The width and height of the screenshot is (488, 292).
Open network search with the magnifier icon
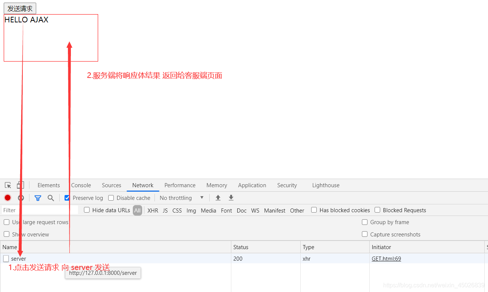51,198
